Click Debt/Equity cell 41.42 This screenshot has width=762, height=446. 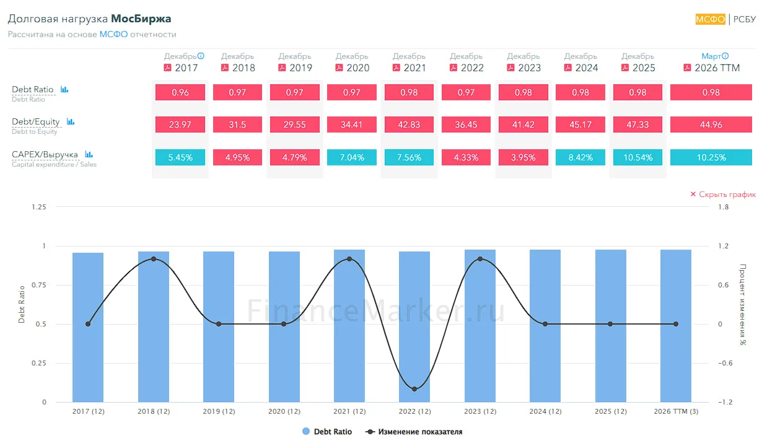[x=523, y=125]
